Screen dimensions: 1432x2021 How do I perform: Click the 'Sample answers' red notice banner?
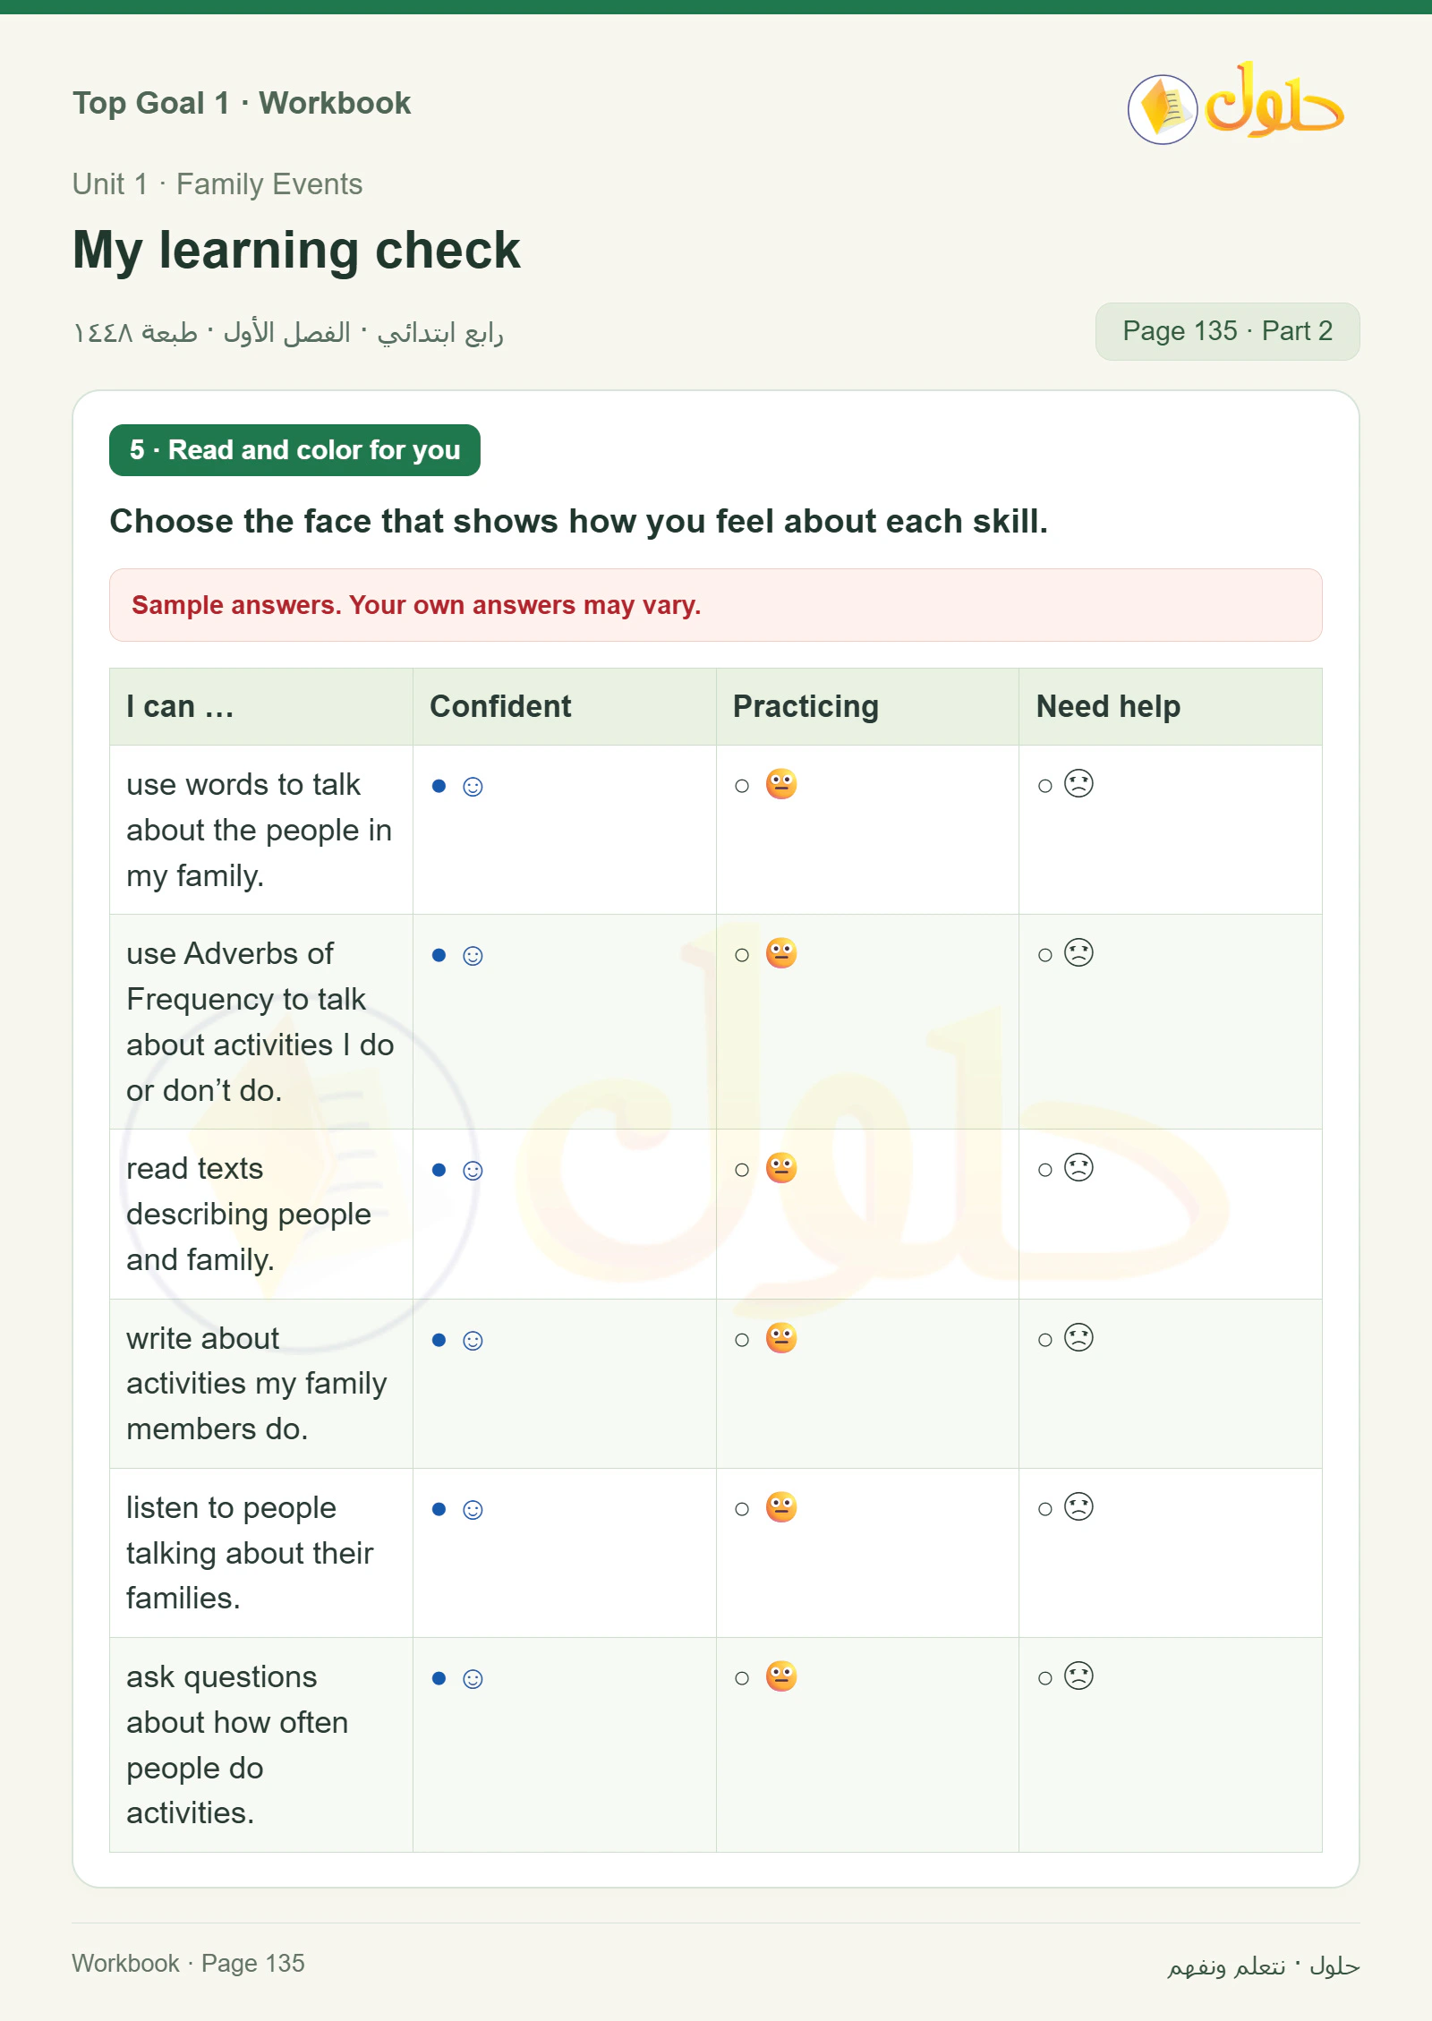pyautogui.click(x=715, y=605)
